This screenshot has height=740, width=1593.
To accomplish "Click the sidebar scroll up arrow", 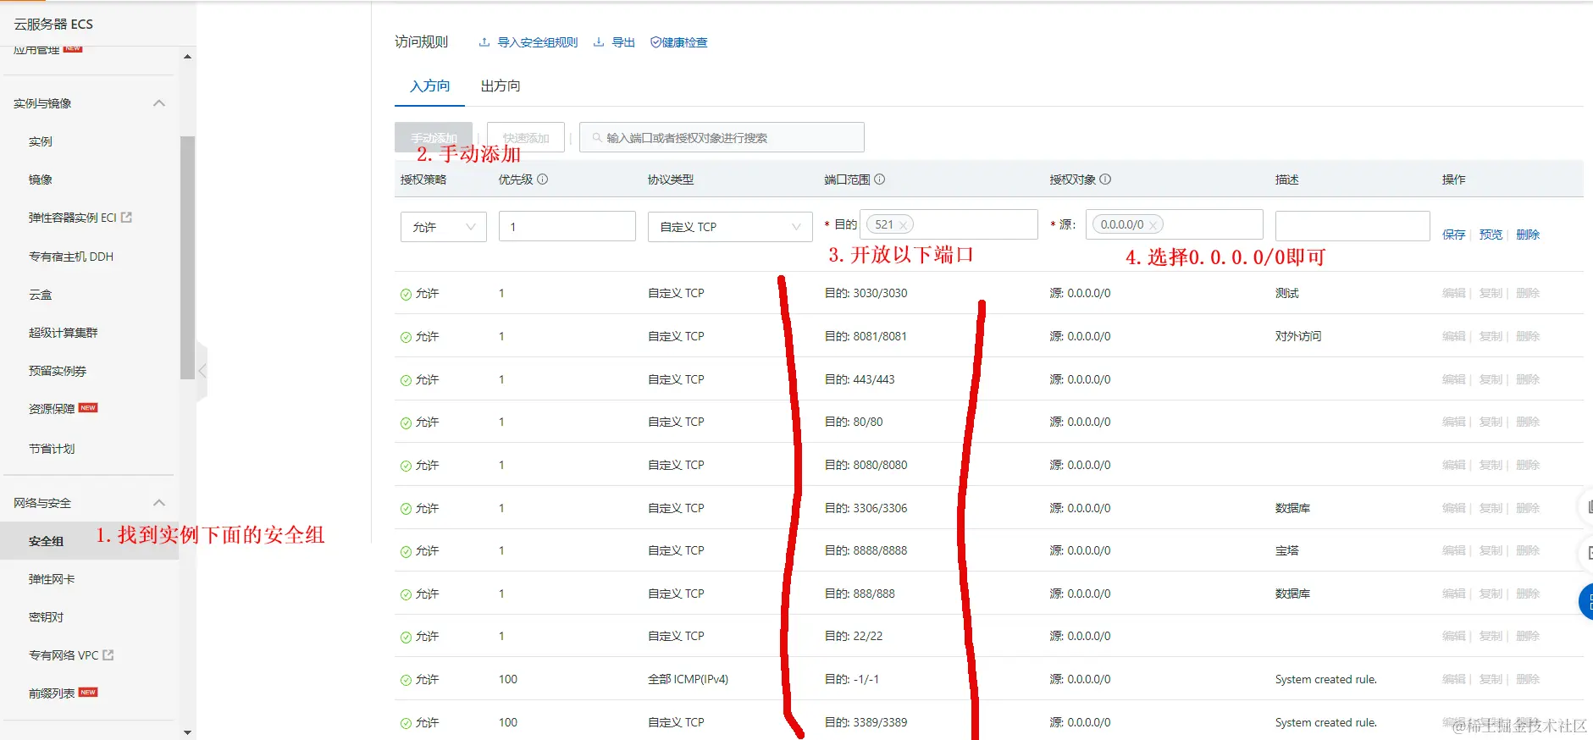I will [x=187, y=57].
